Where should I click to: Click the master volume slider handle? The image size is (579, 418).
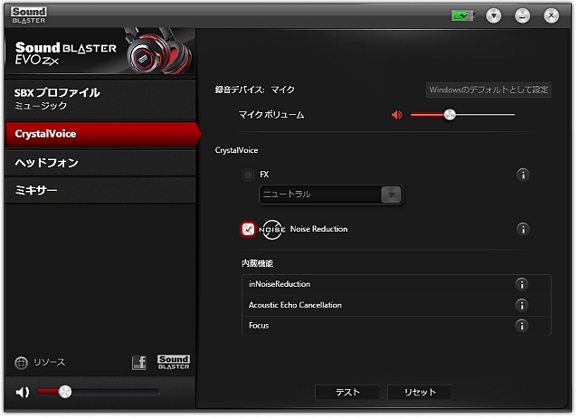coord(65,392)
